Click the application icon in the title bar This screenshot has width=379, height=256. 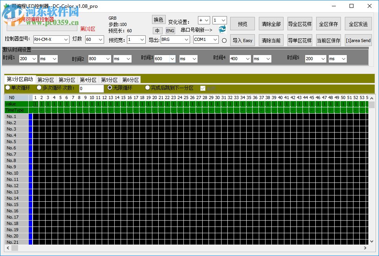[x=6, y=6]
